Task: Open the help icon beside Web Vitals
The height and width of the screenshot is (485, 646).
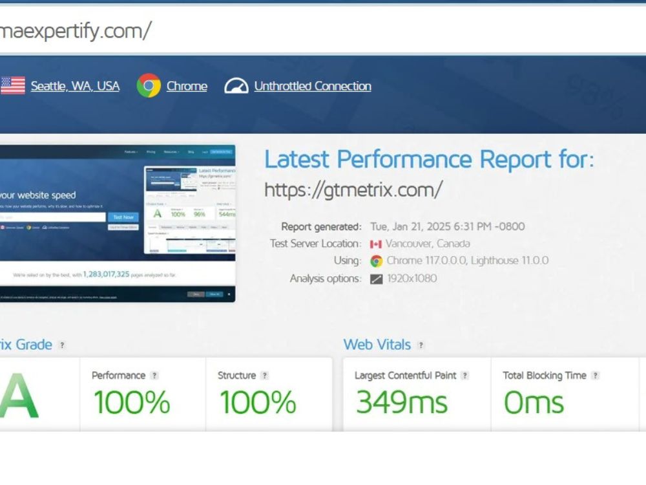Action: [x=421, y=345]
